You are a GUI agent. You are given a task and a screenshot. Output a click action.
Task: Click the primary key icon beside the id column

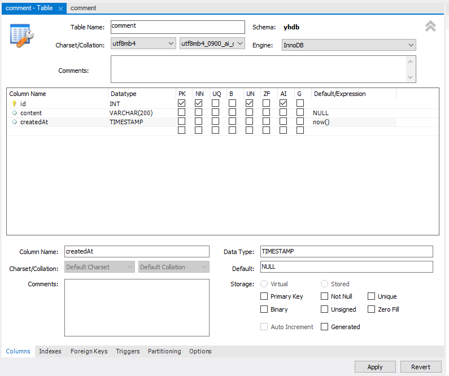pyautogui.click(x=14, y=103)
